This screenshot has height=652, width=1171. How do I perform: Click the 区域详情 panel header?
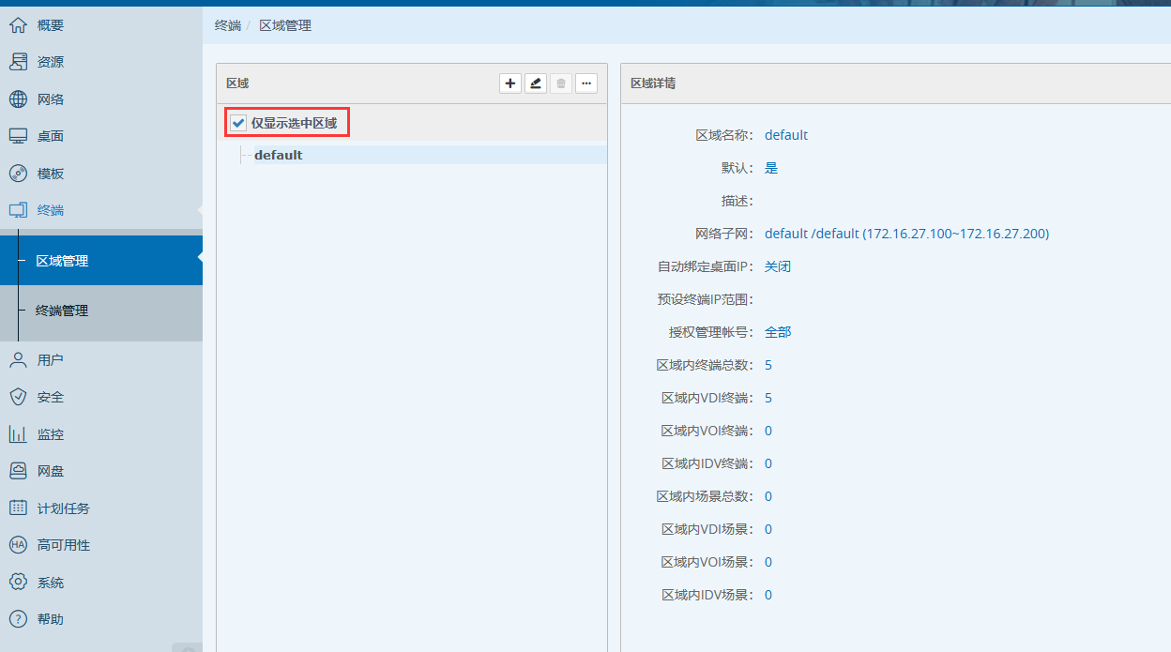point(653,83)
